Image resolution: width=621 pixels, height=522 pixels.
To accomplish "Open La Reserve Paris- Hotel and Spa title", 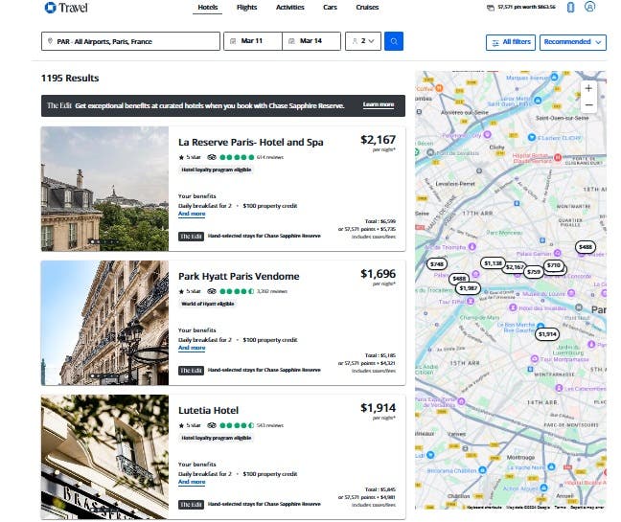I will point(251,142).
